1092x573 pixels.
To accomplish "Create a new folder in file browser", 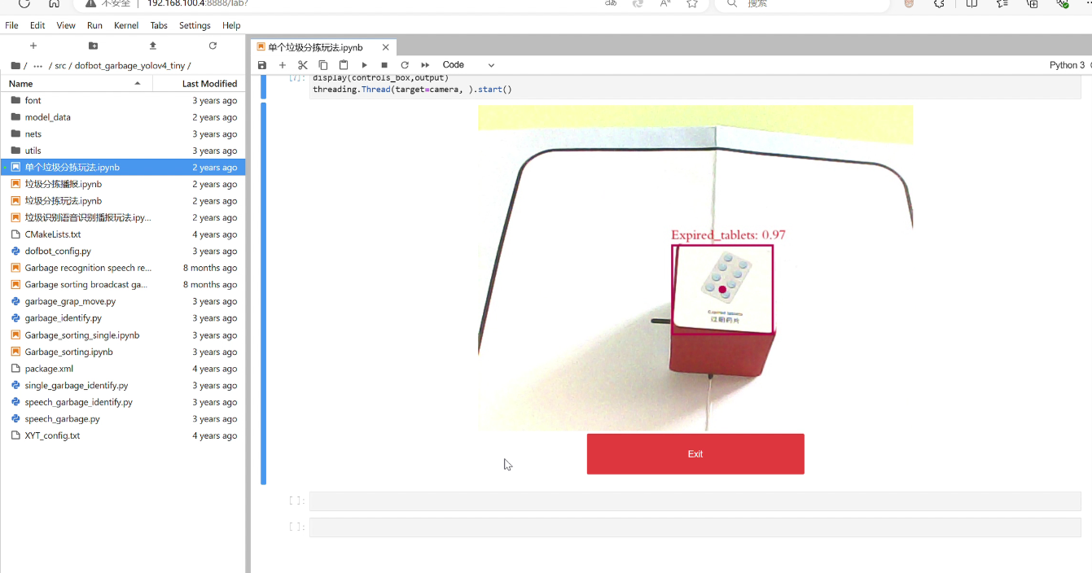I will click(93, 46).
